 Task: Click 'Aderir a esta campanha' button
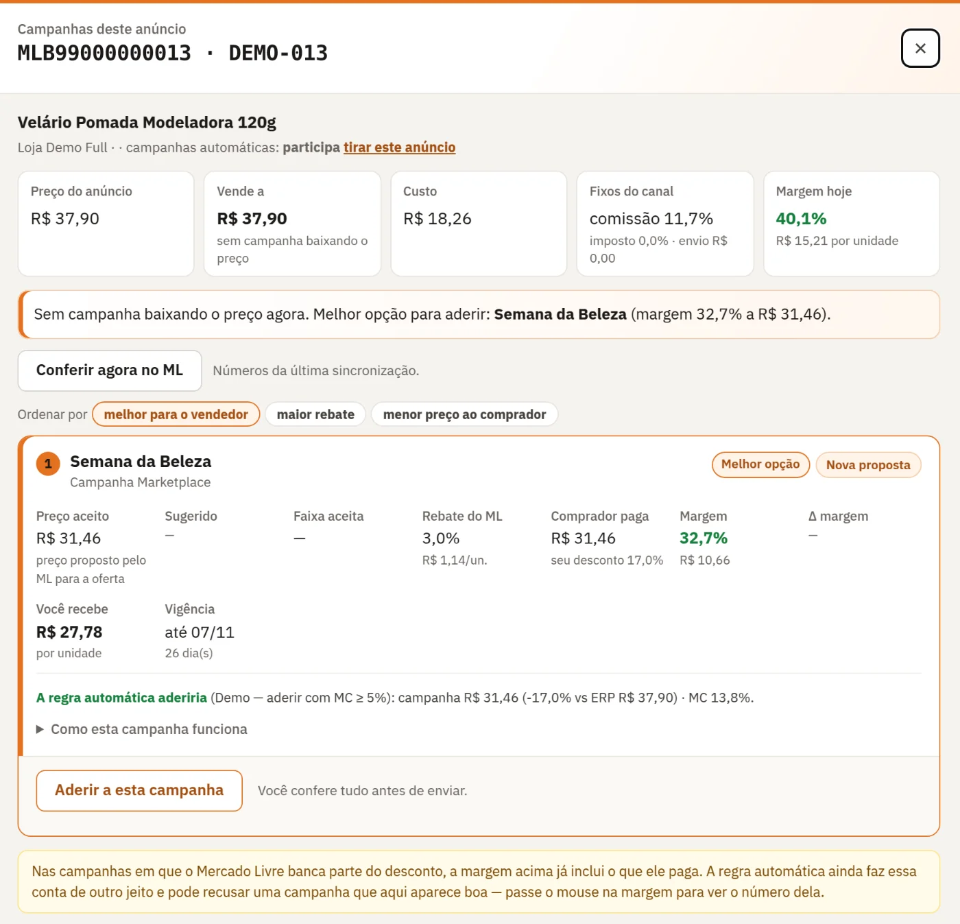tap(139, 790)
